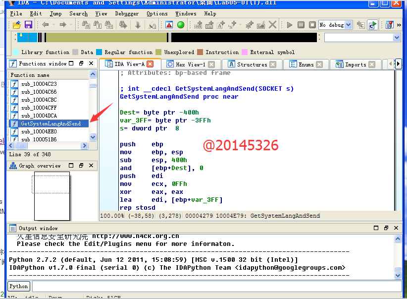Expand the toolbar overflow chevron
This screenshot has width=407, height=299.
[399, 25]
